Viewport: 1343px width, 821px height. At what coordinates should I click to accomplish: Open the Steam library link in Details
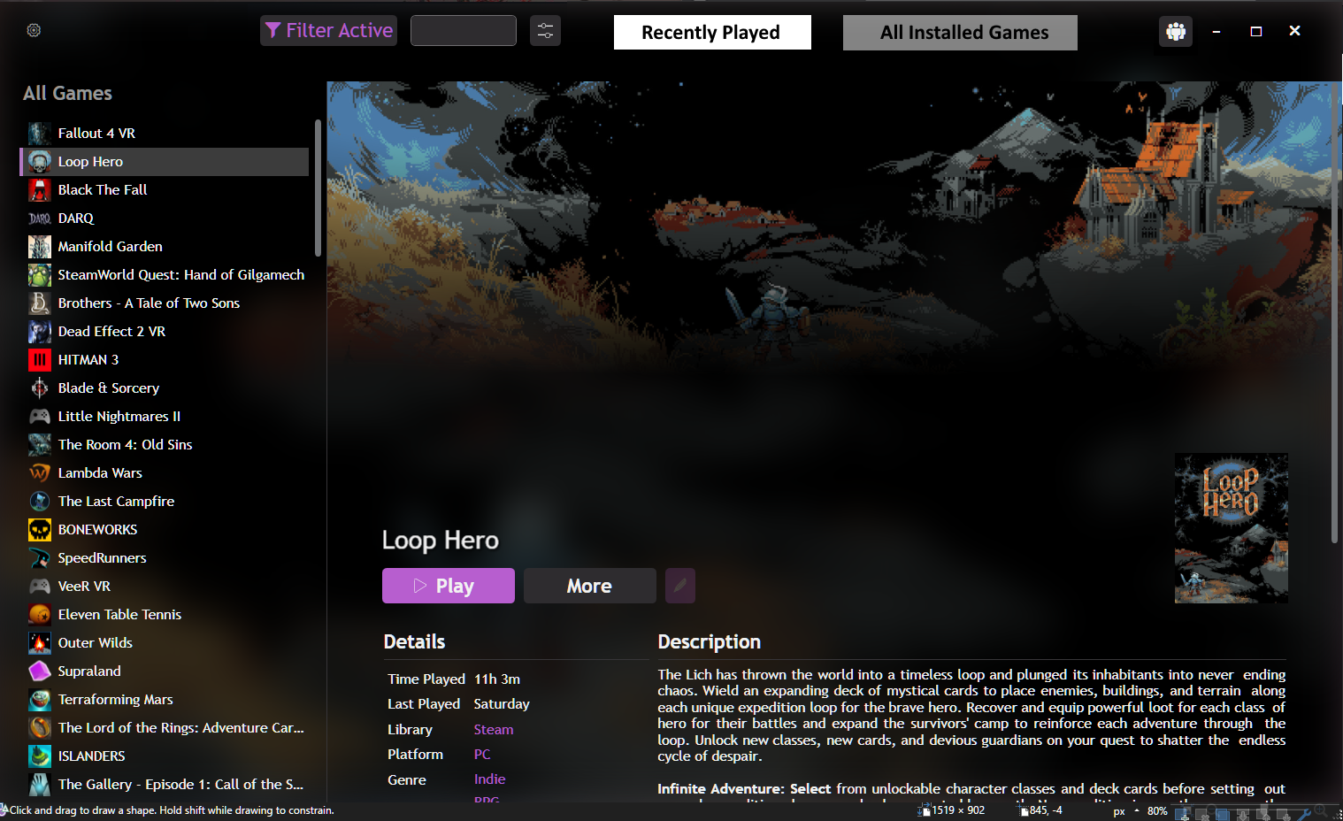pyautogui.click(x=493, y=729)
